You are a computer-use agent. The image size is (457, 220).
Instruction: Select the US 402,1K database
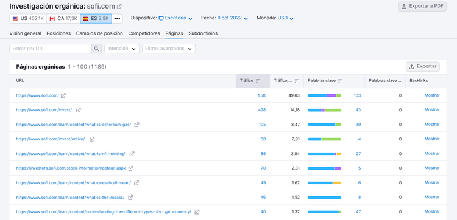28,19
